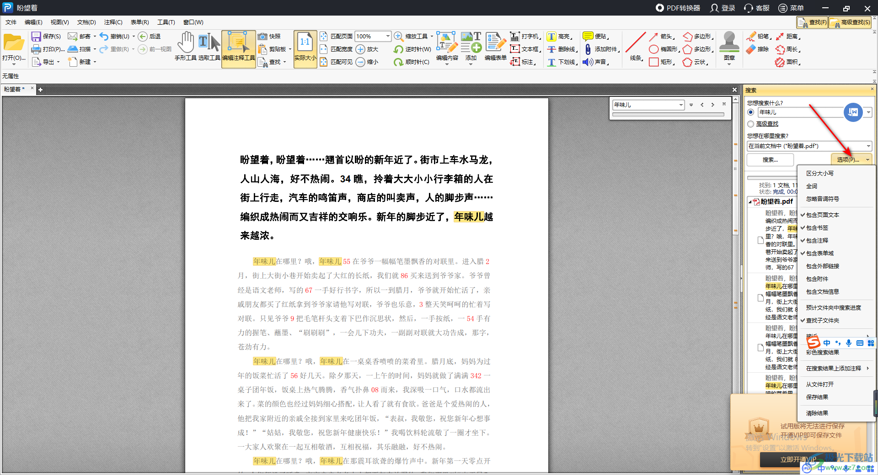Choose 清除结果 from options menu
Screen dimensions: 878x475
[x=817, y=413]
